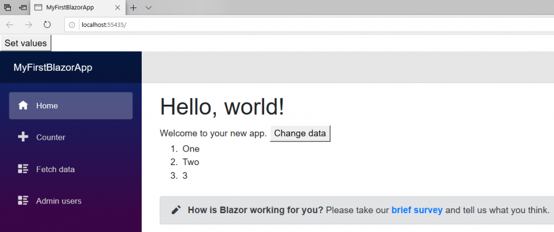Viewport: 554px width, 232px height.
Task: Expand tab previews chevron dropdown
Action: point(148,8)
